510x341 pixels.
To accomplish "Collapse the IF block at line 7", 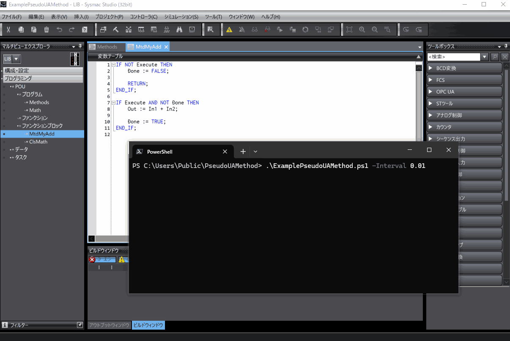I will tap(113, 103).
